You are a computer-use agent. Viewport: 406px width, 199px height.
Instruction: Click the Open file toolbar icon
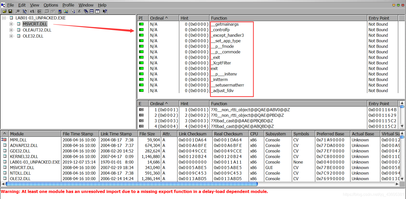pyautogui.click(x=5, y=11)
